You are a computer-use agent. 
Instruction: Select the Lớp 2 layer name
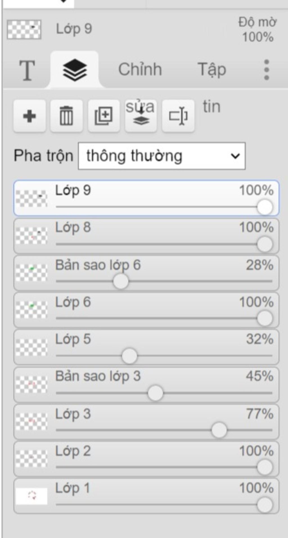73,451
